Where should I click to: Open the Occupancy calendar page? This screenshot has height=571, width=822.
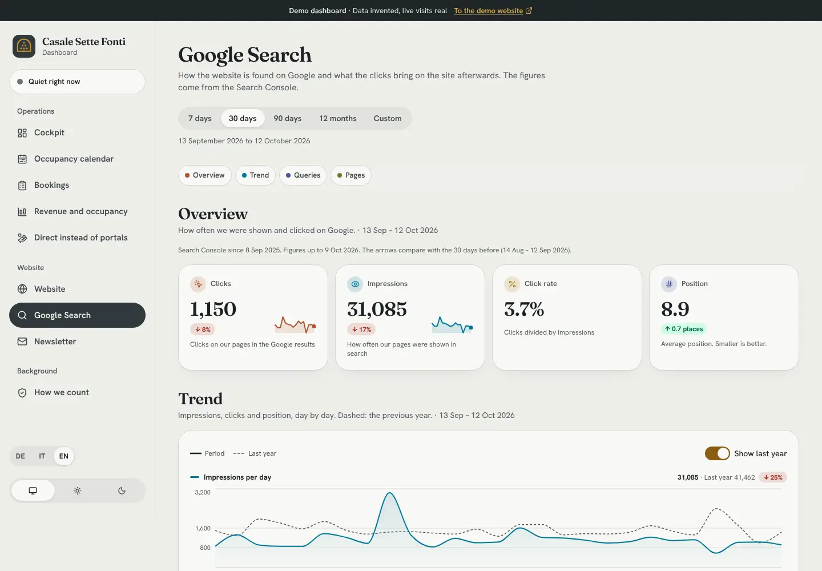[x=77, y=159]
